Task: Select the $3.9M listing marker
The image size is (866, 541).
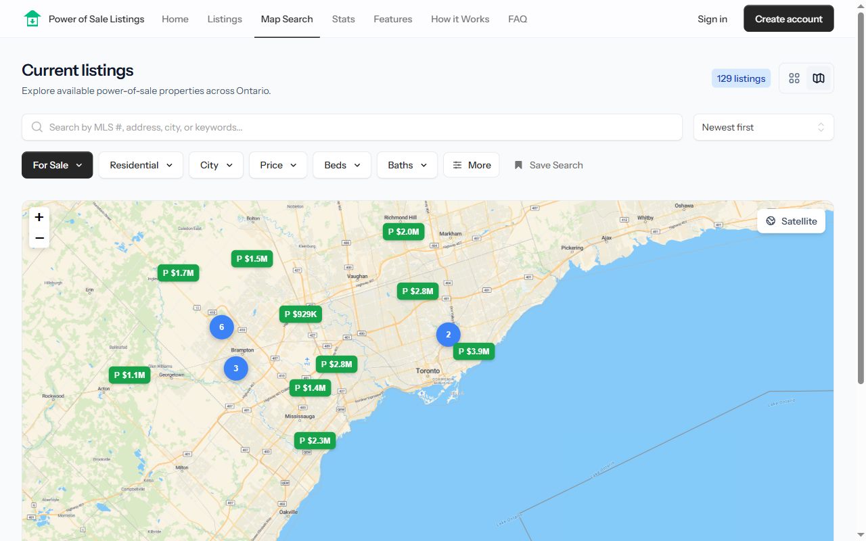Action: click(474, 352)
